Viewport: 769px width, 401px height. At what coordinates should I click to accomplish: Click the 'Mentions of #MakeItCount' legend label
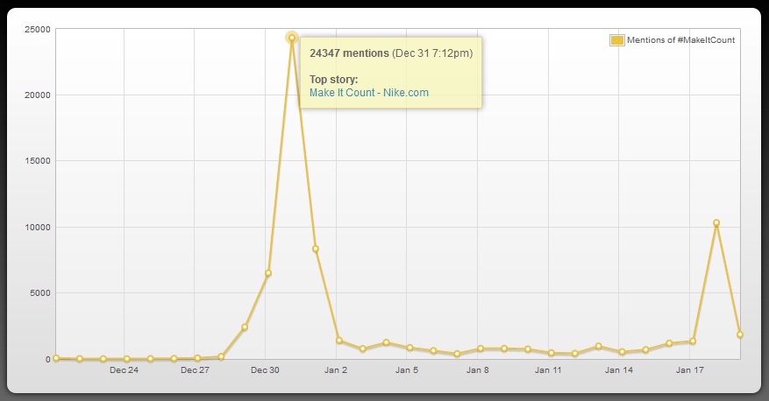tap(680, 40)
